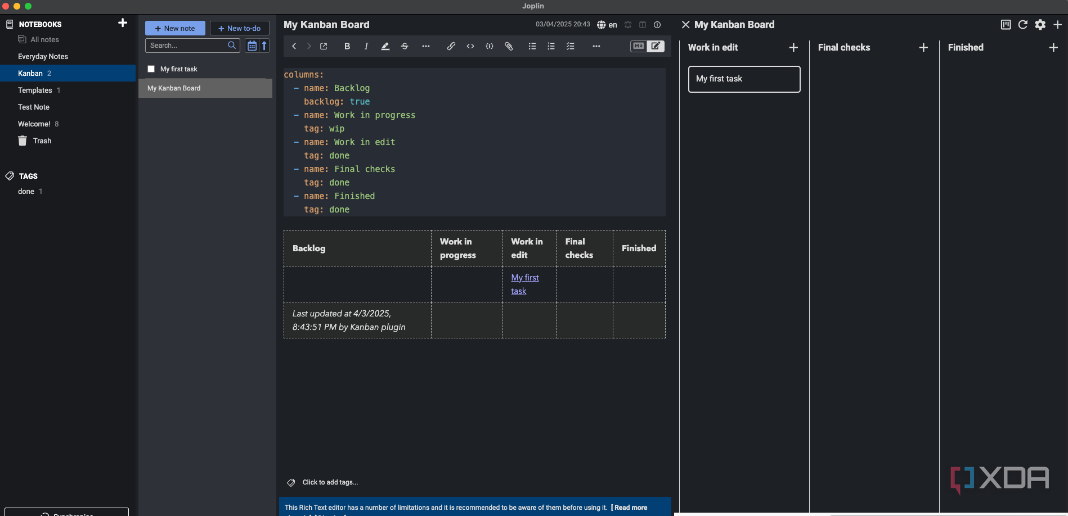Viewport: 1068px width, 516px height.
Task: Open note in external editor
Action: (x=324, y=47)
